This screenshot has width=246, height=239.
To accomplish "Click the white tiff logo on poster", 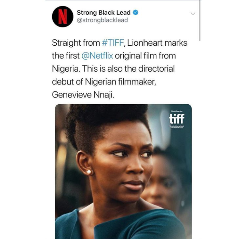I will pos(177,119).
